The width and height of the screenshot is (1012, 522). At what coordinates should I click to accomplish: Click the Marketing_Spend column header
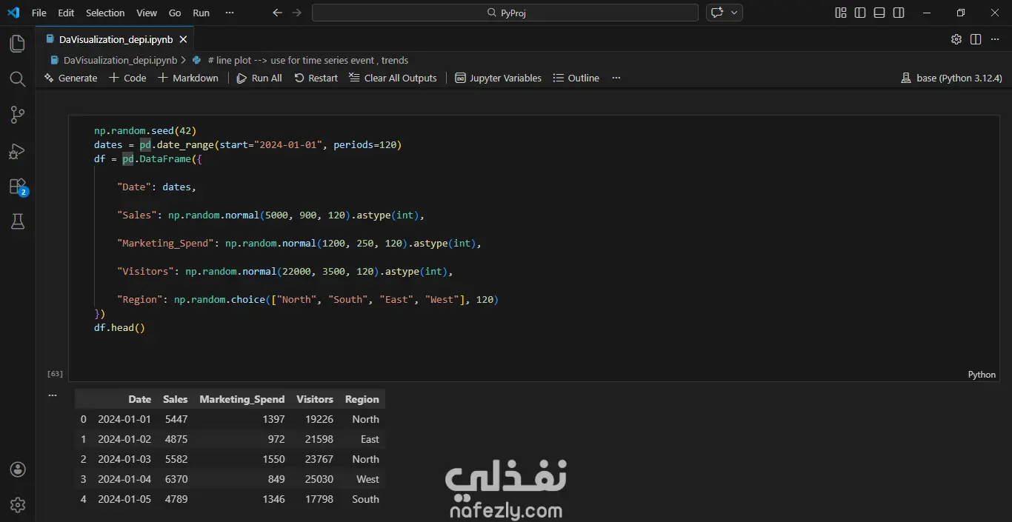pyautogui.click(x=242, y=399)
